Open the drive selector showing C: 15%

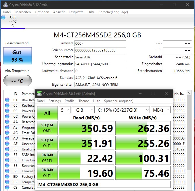123,110
